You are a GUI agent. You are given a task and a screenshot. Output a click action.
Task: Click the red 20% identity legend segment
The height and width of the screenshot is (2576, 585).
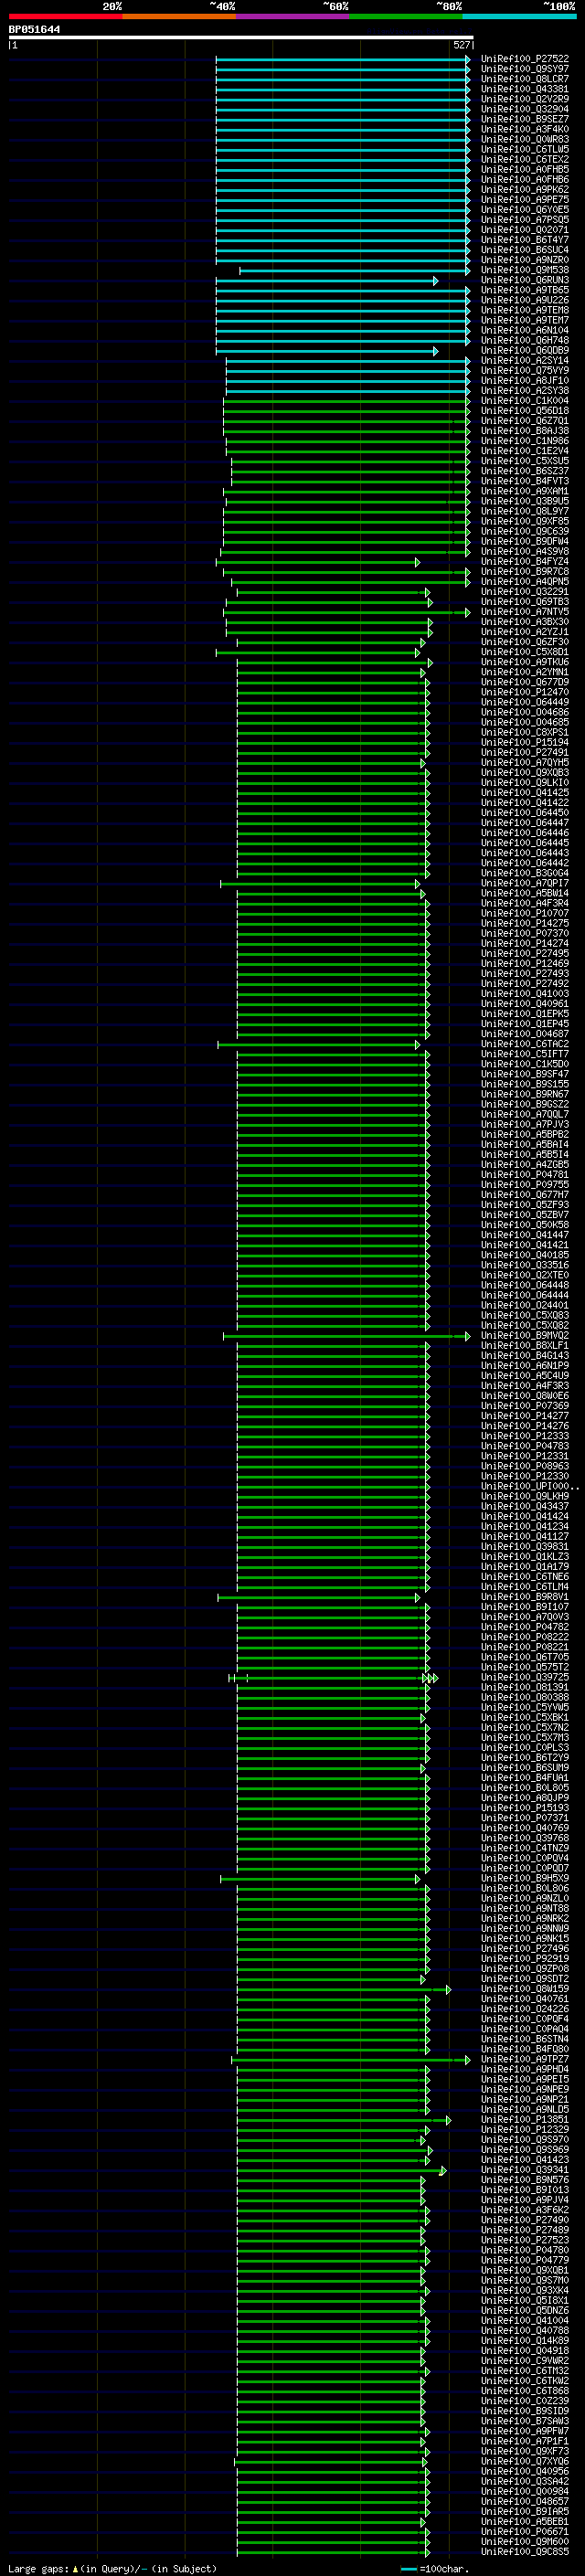point(65,16)
